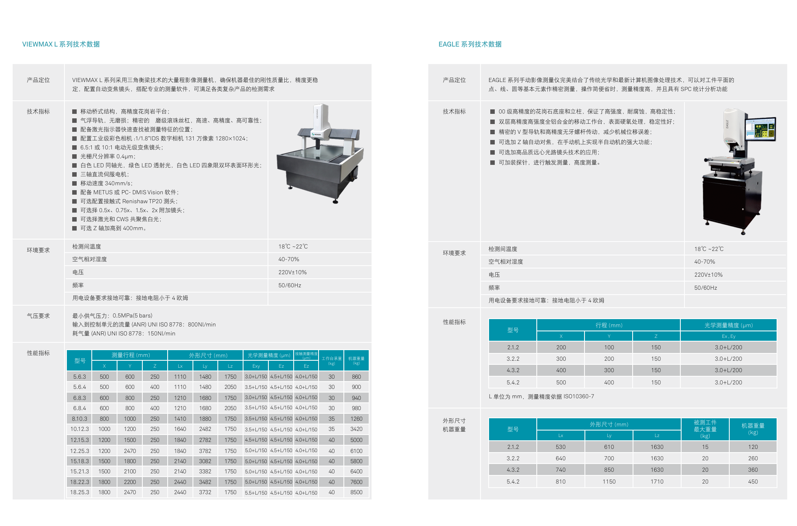Click the EAGLE 系列技术数据 heading

pyautogui.click(x=470, y=44)
